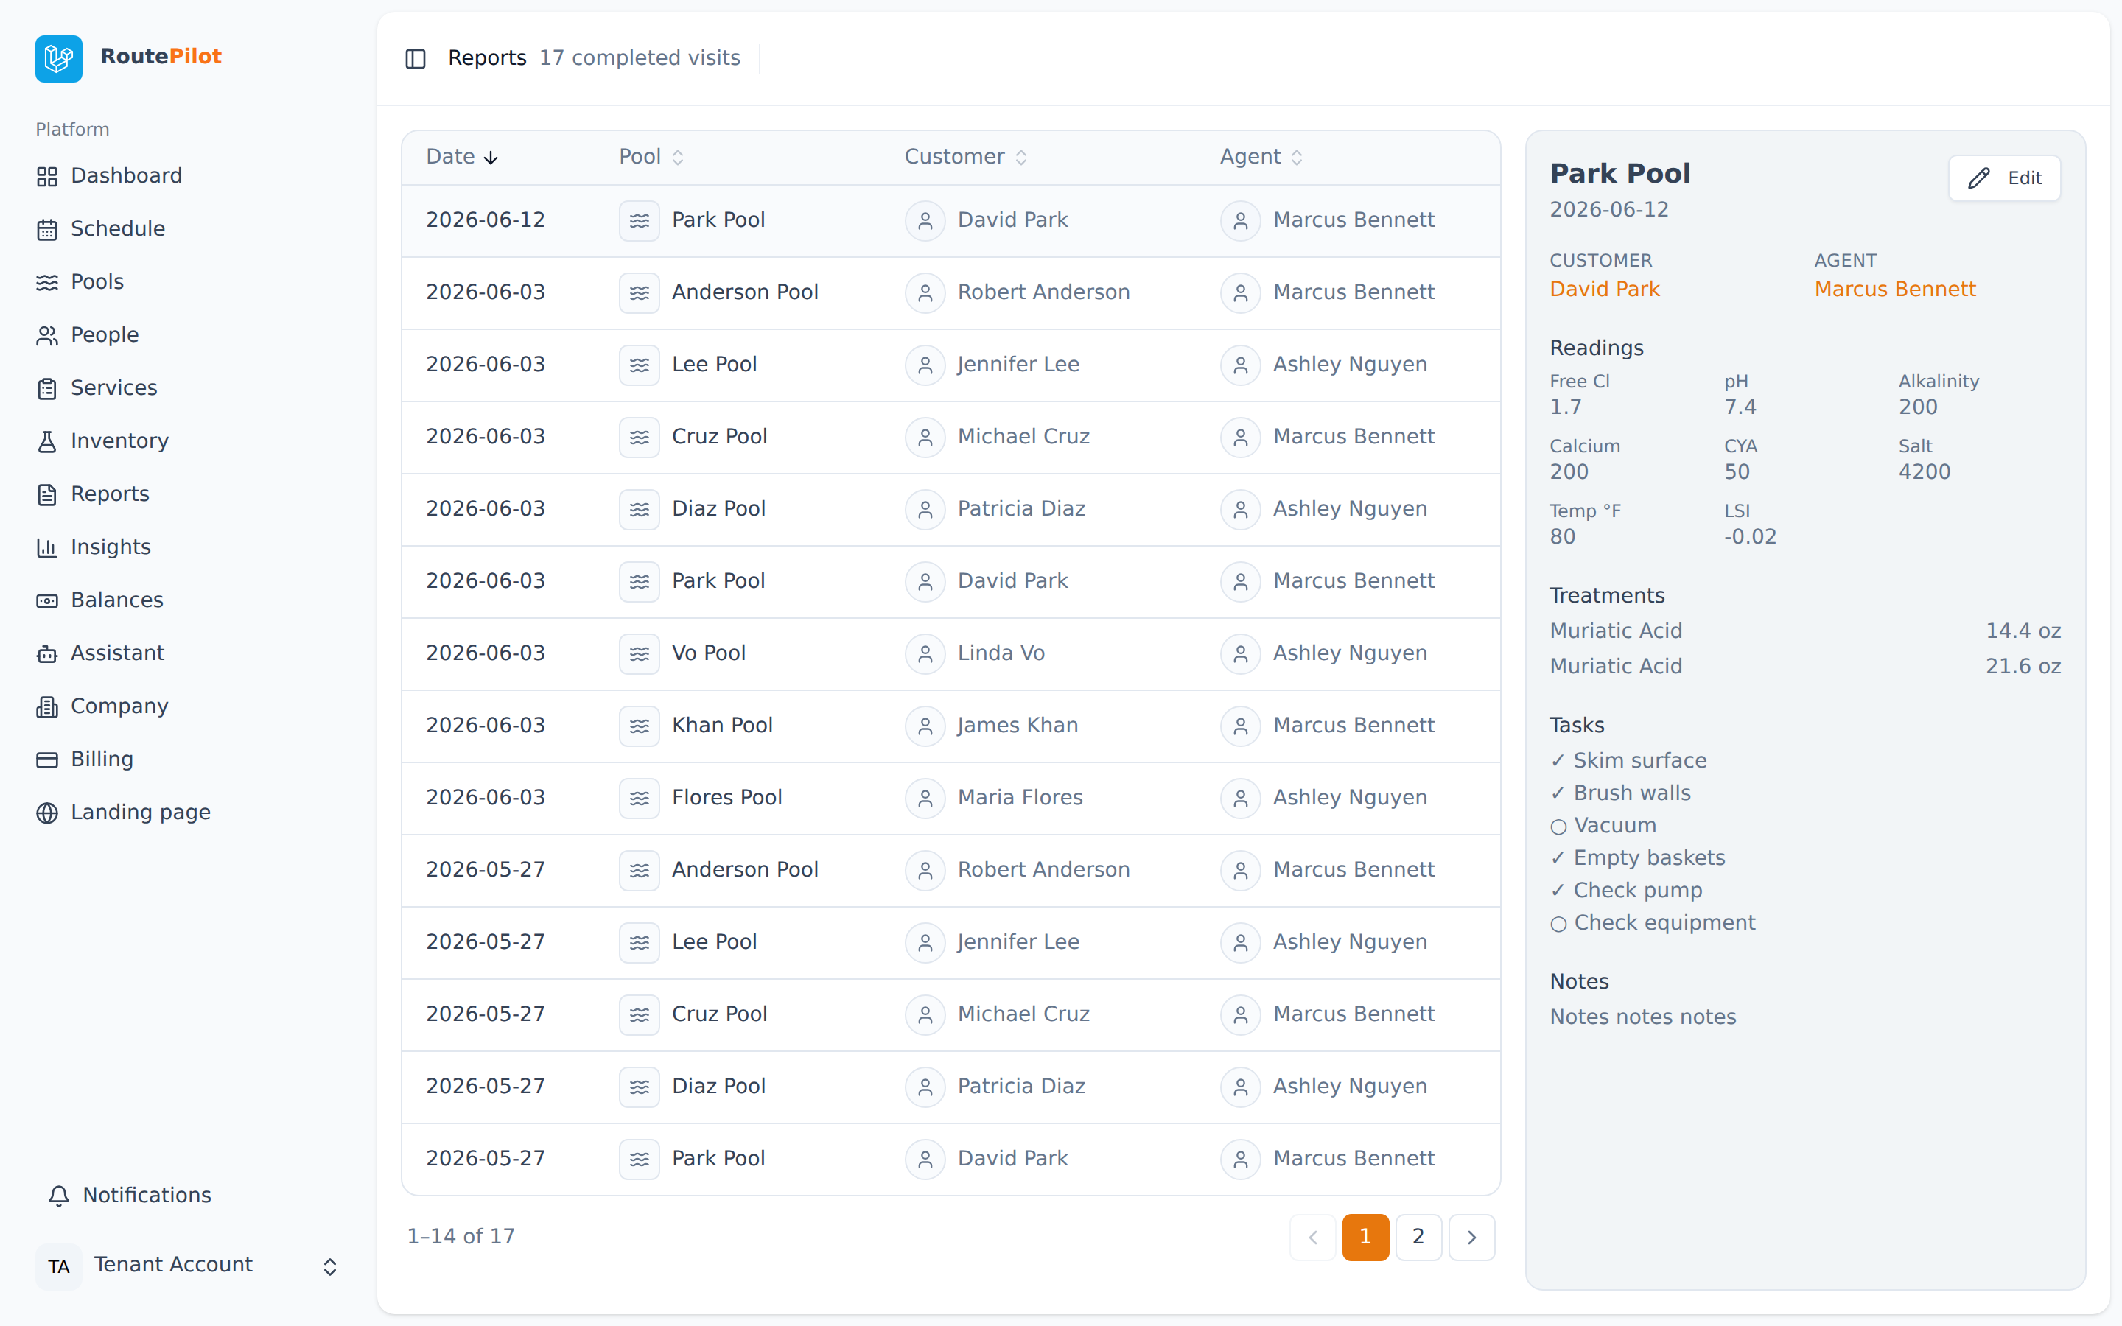Click the Check pump checked task
This screenshot has width=2122, height=1326.
coord(1625,891)
